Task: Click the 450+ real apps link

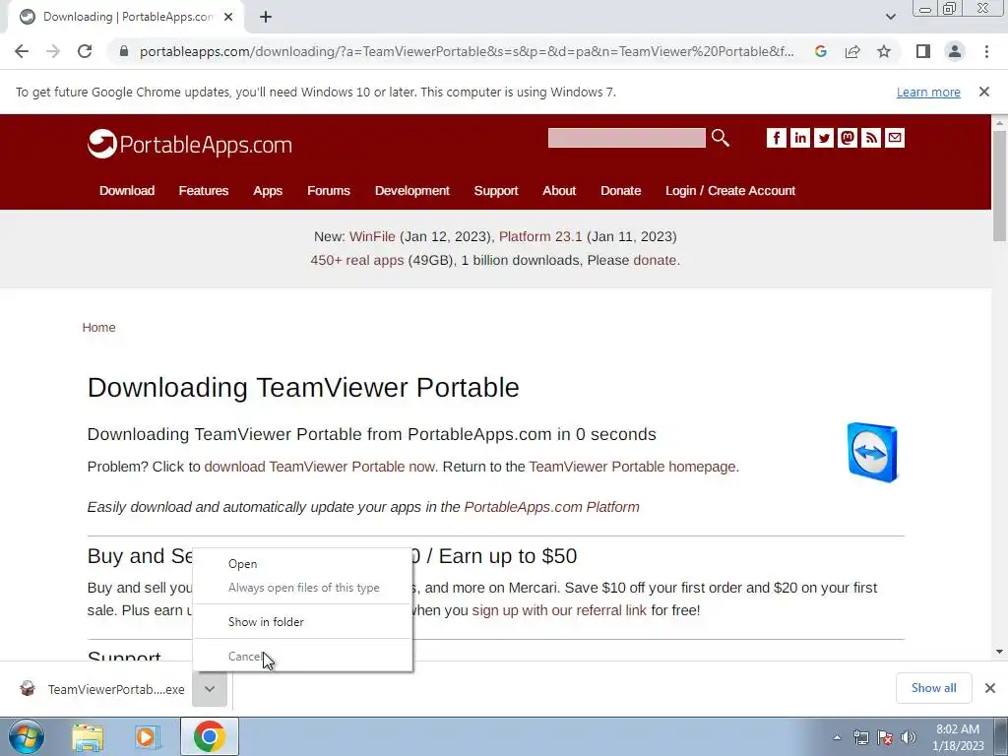Action: click(x=356, y=260)
